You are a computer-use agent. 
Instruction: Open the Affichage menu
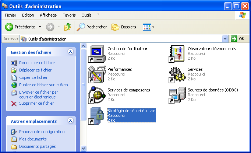[48, 15]
